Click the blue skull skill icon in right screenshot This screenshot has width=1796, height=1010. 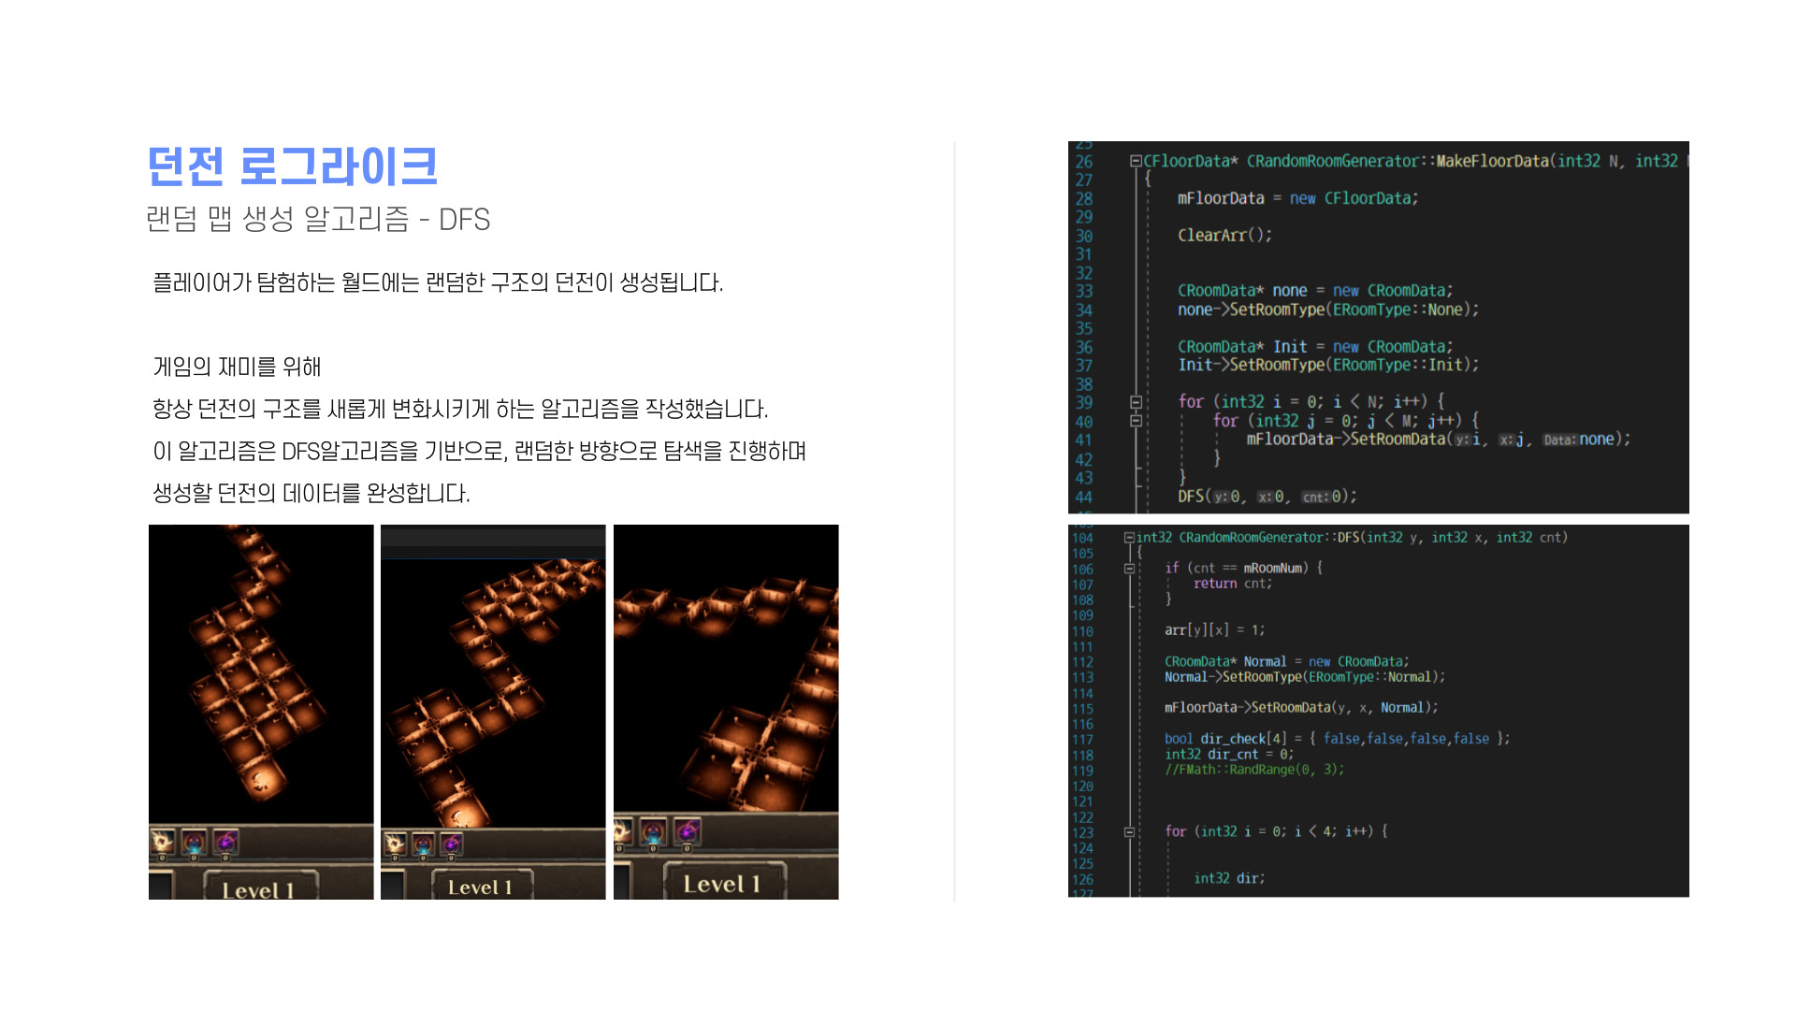click(654, 830)
